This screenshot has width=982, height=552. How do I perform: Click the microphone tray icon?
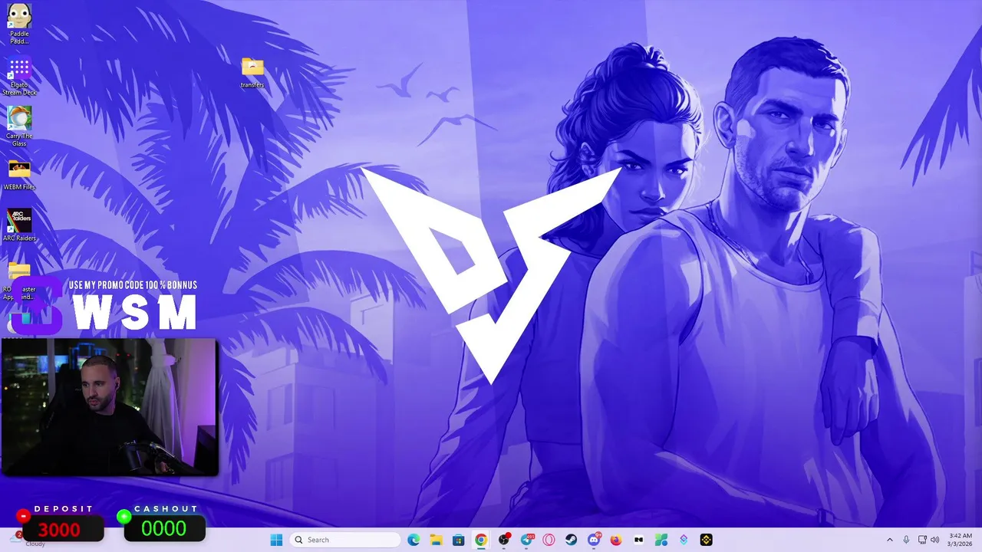pyautogui.click(x=906, y=540)
